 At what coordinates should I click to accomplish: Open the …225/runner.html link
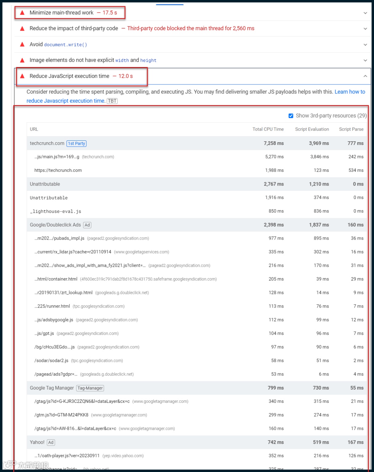52,306
